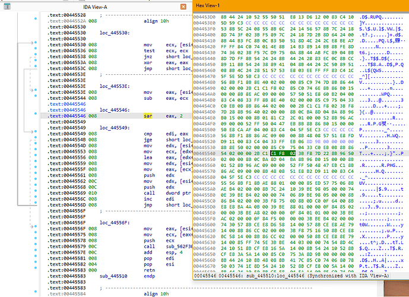Select the sub_445510 endp line
This screenshot has width=409, height=297.
click(127, 276)
